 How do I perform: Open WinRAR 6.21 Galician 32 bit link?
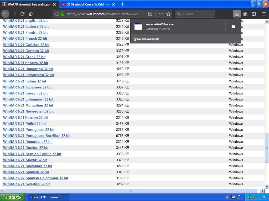[x=26, y=45]
